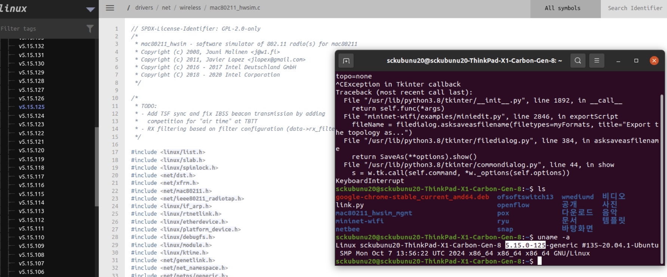
Task: Select version tag v5.15.120
Action: point(31,150)
